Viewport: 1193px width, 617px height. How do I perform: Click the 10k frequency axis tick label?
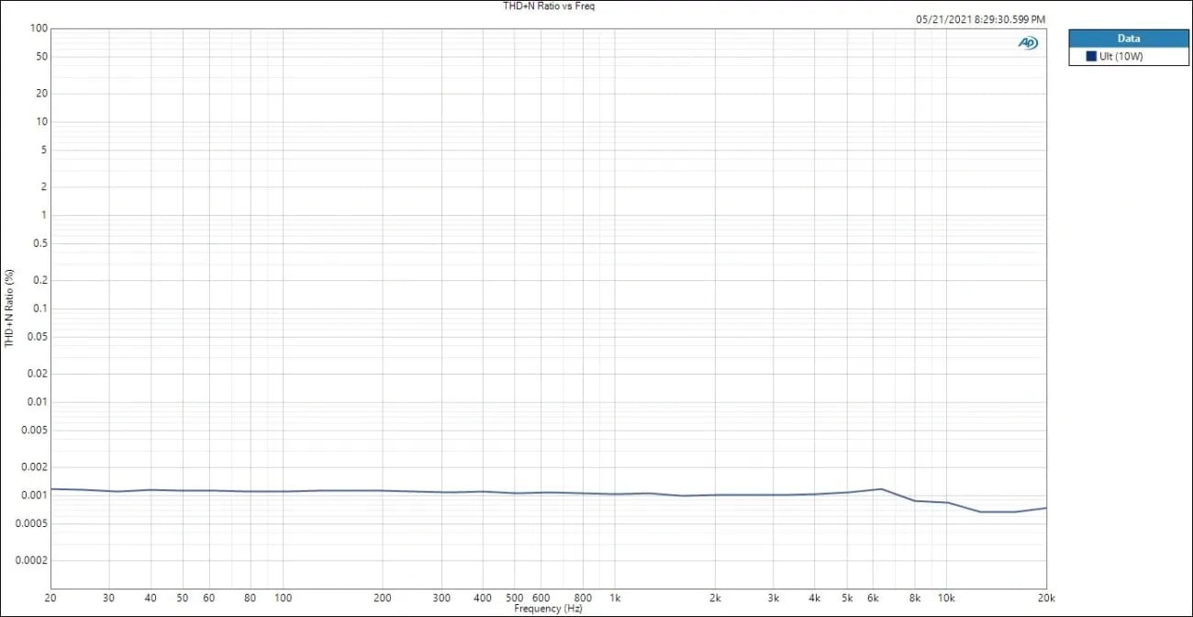click(946, 598)
